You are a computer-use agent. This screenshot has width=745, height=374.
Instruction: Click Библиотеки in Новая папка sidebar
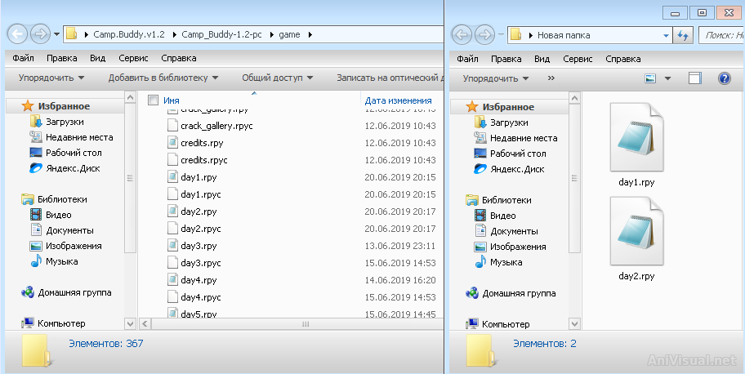(x=506, y=200)
